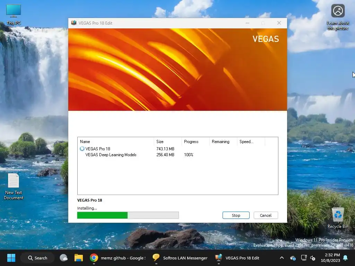Open File Explorer from taskbar
355x266 pixels.
(79, 258)
